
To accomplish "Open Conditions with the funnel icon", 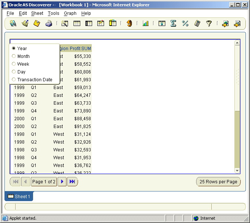I will 209,24.
